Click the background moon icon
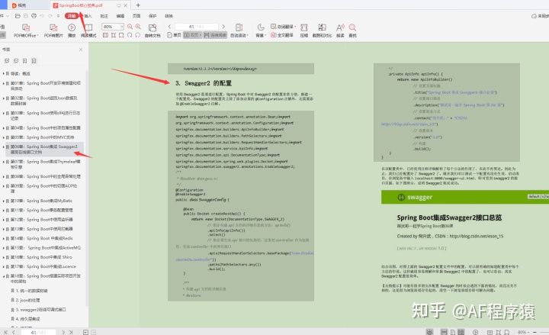549x335 pixels. [x=261, y=27]
